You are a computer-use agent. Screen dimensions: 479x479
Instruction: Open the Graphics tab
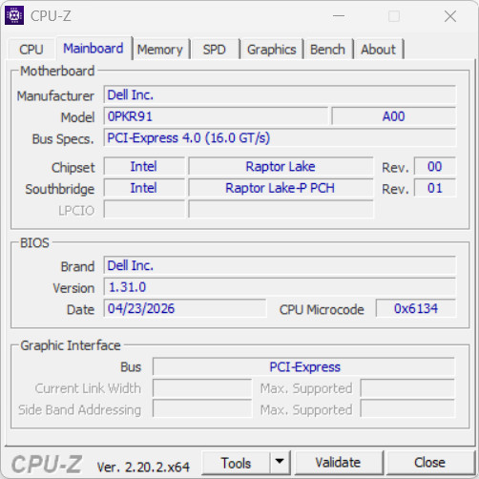pyautogui.click(x=272, y=50)
